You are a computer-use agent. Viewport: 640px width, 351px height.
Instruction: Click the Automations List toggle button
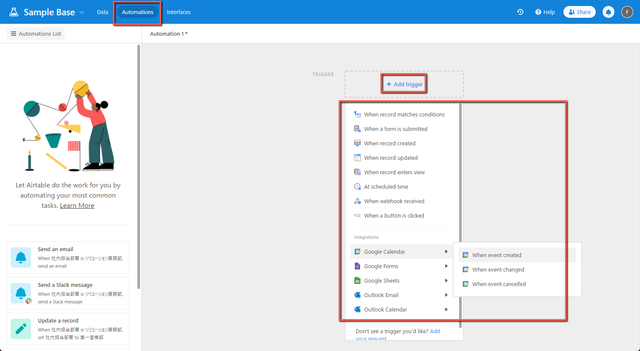[35, 33]
